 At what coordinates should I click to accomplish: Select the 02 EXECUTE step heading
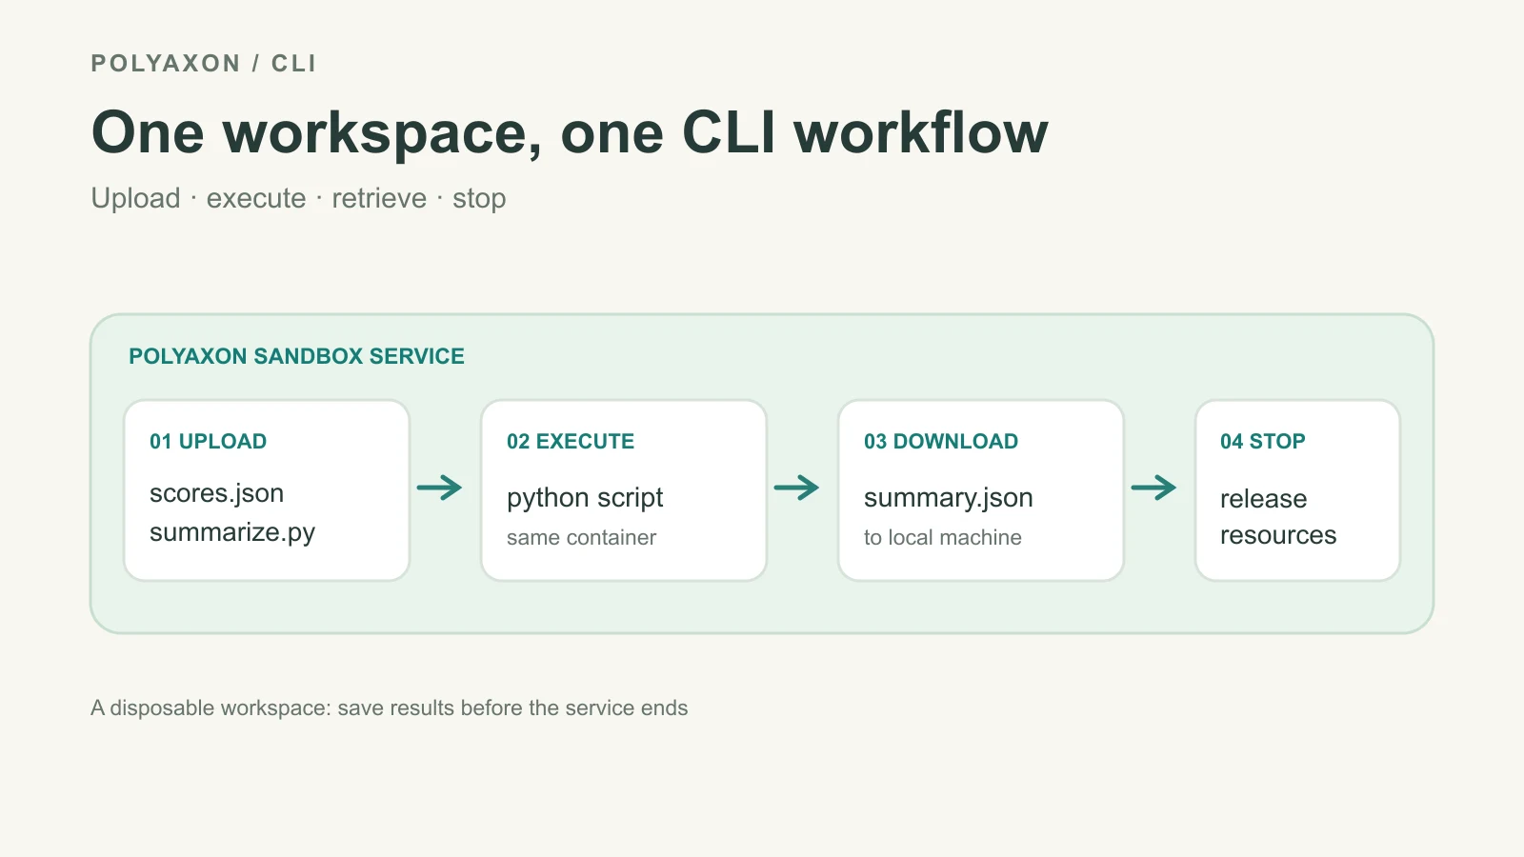pyautogui.click(x=570, y=442)
